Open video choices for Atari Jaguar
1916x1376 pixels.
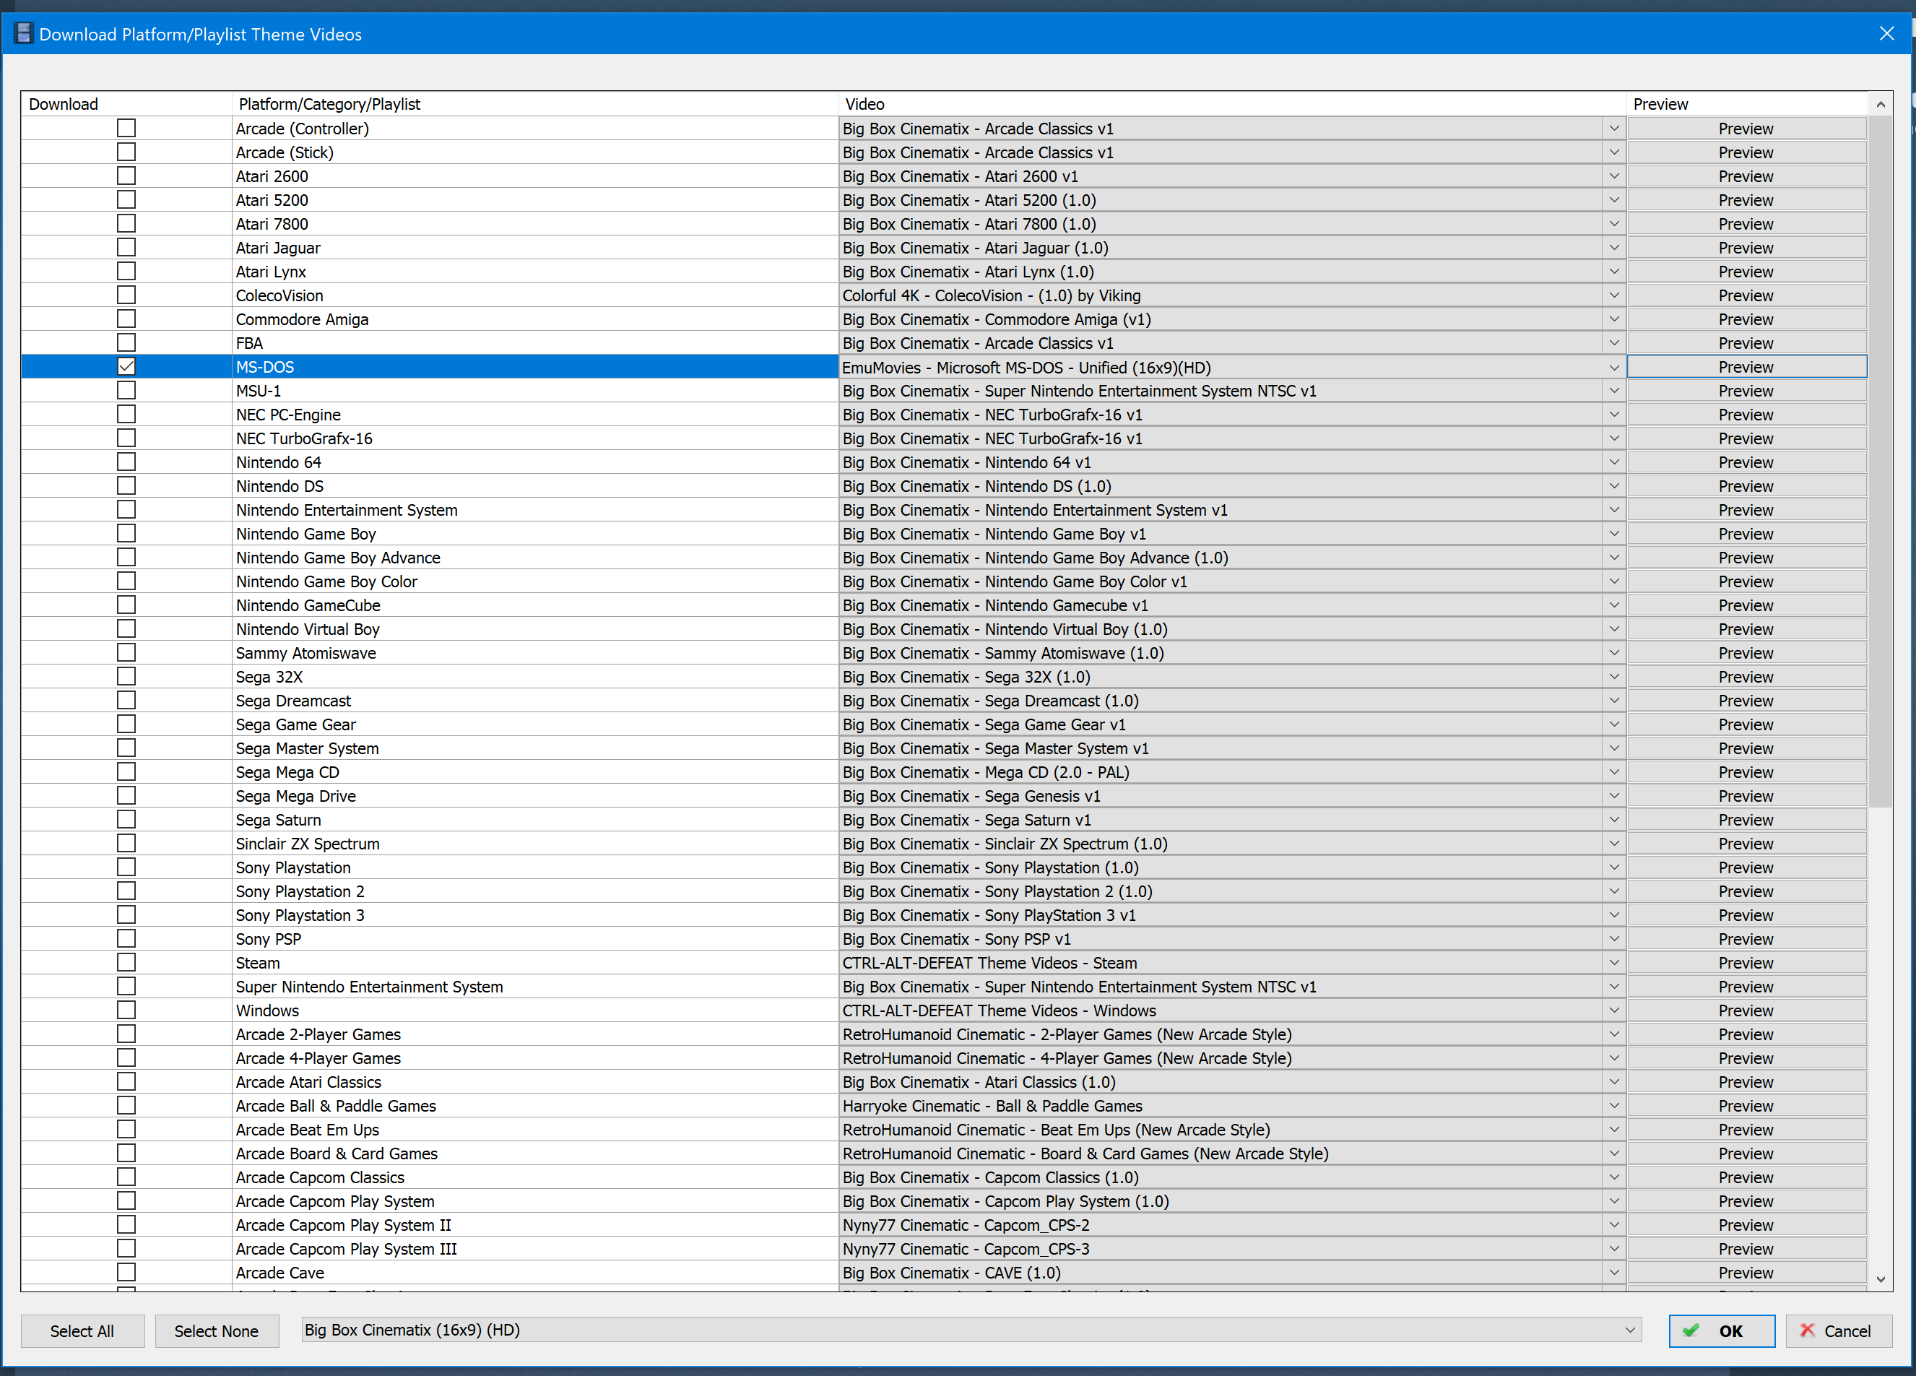tap(1613, 248)
